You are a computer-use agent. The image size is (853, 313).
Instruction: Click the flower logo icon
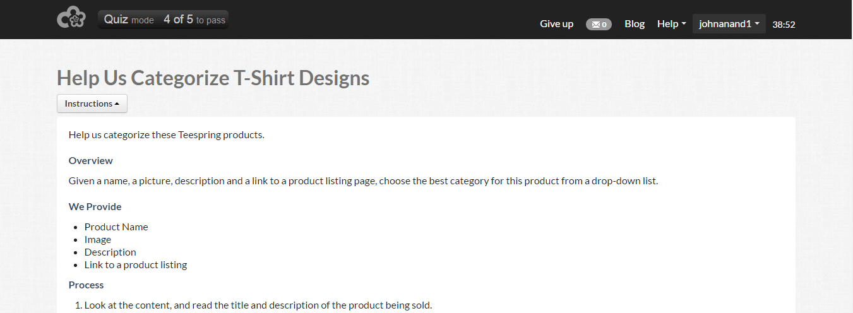pos(71,18)
